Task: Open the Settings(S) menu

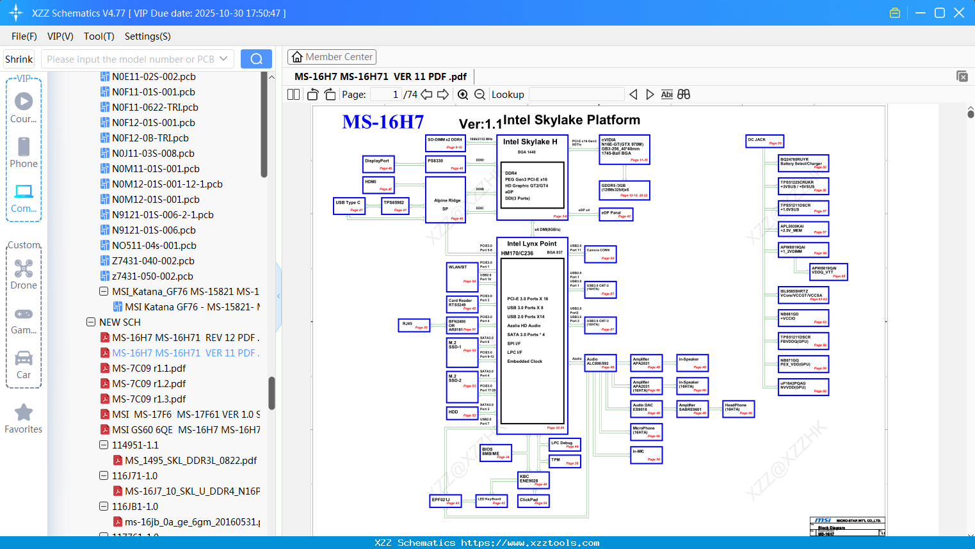Action: [x=148, y=36]
